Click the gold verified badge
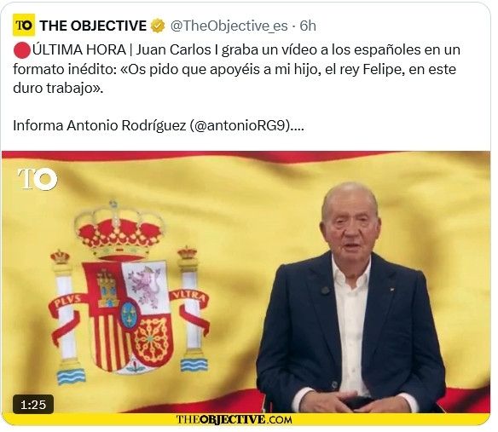This screenshot has width=498, height=432. click(158, 26)
